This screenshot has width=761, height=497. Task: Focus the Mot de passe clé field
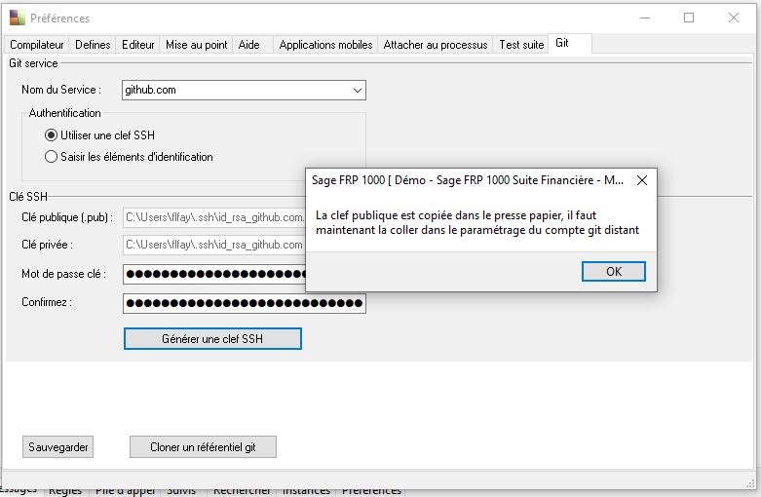pos(214,274)
